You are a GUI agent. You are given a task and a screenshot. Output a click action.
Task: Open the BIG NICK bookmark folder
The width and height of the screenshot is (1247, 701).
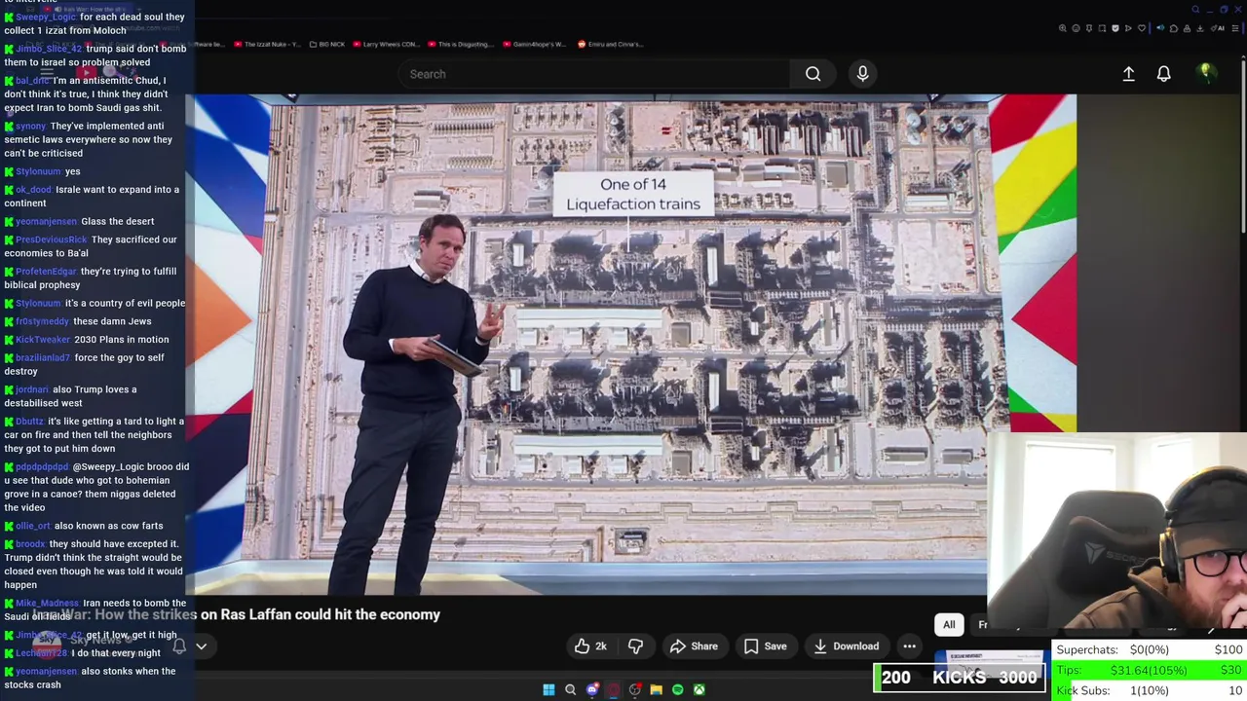(x=326, y=44)
